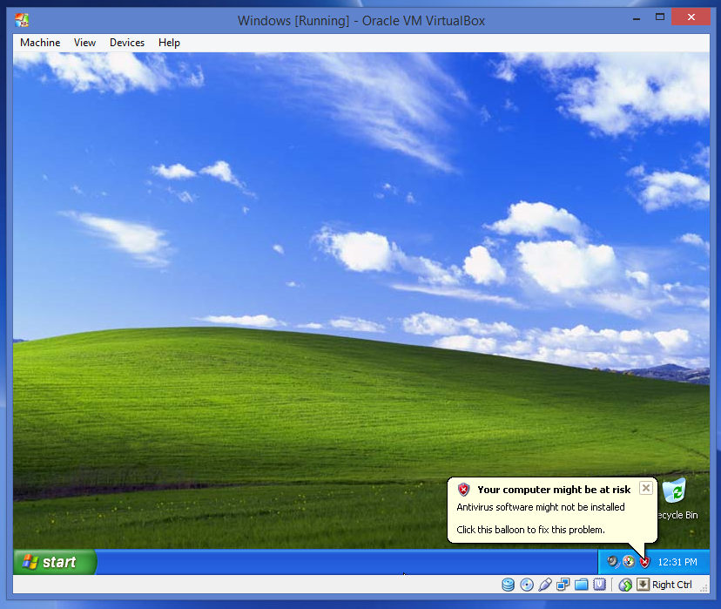Click the hard disk activity status icon
Viewport: 721px width, 609px height.
click(x=509, y=585)
